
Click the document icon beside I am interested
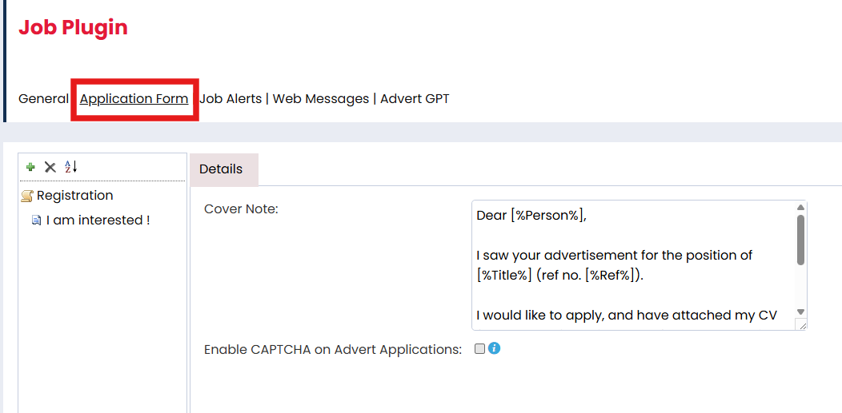[36, 220]
